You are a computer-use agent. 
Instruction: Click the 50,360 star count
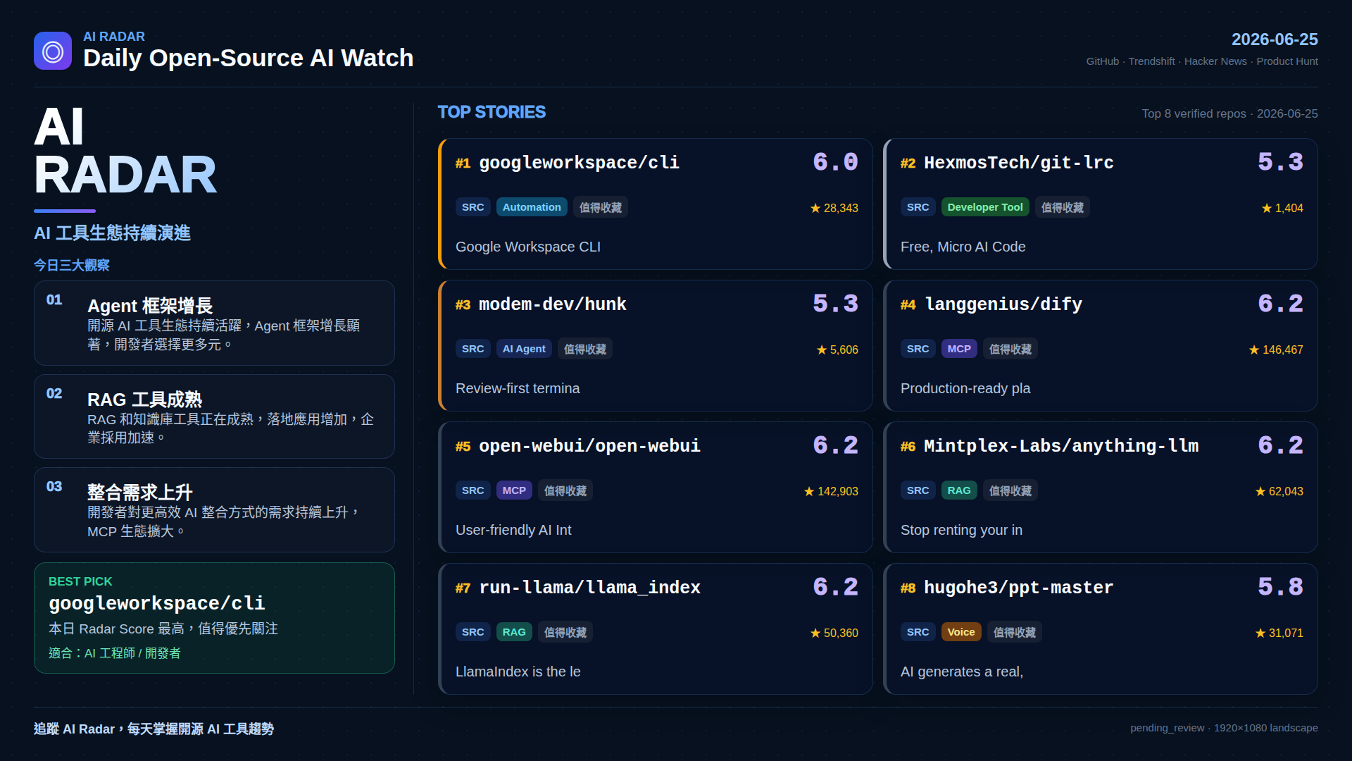pos(834,633)
